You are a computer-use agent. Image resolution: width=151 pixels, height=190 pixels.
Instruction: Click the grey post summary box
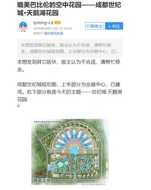(x=70, y=48)
